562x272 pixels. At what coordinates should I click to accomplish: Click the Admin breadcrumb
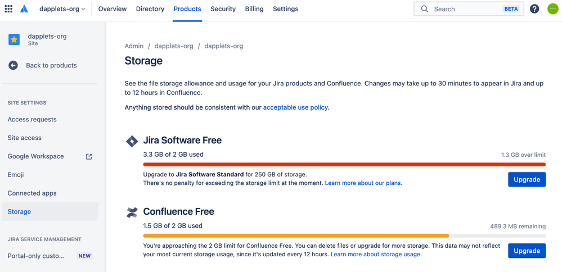[134, 46]
